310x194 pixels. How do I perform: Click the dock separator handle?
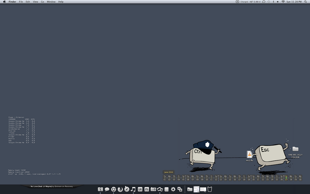click(185, 189)
